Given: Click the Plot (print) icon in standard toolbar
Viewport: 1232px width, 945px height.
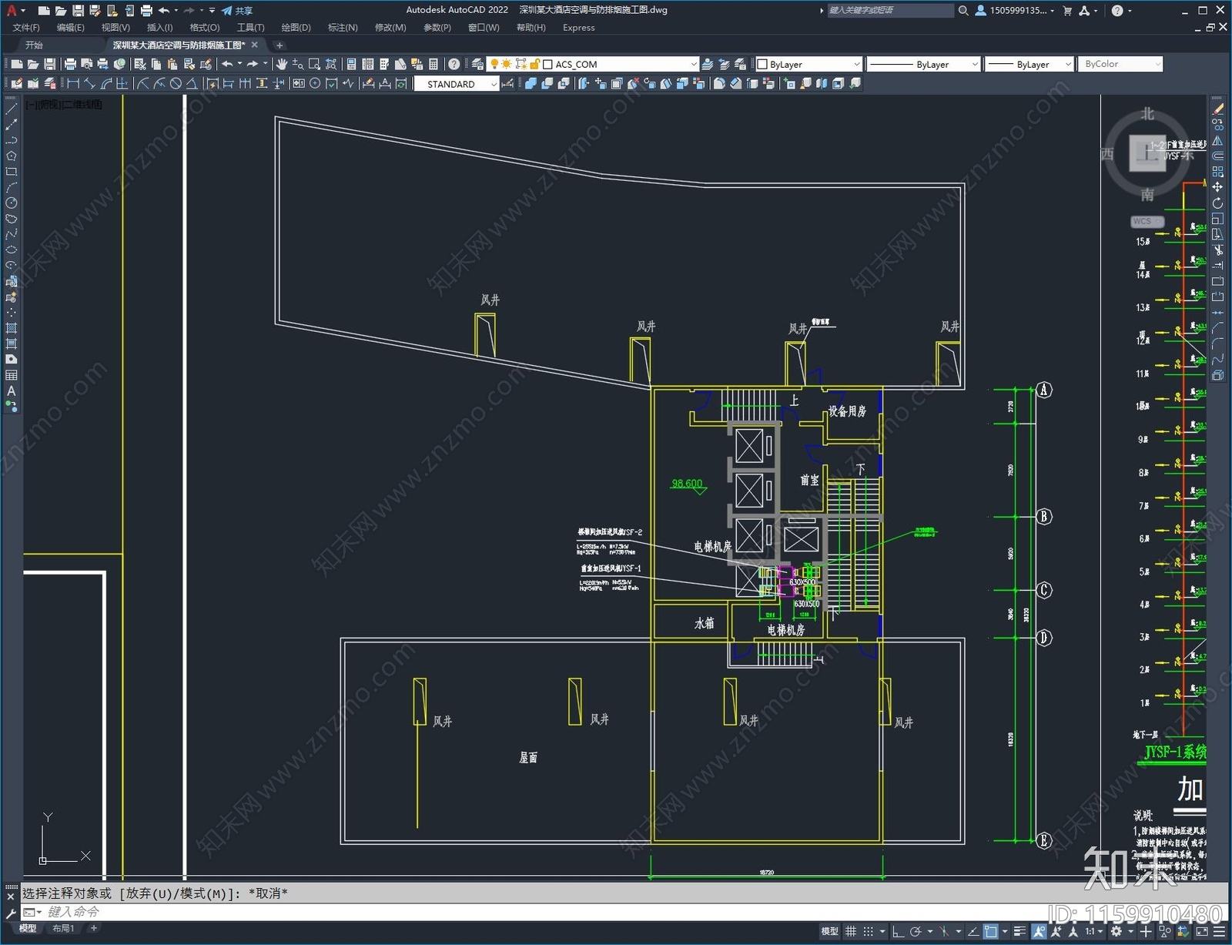Looking at the screenshot, I should [70, 64].
